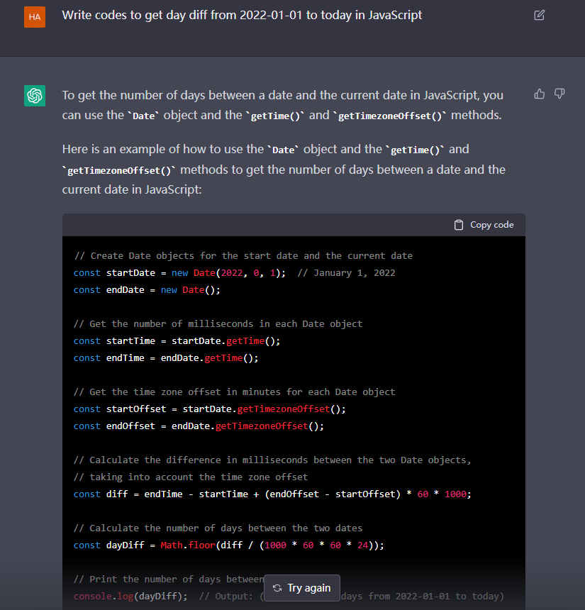Click the edit message pencil icon
This screenshot has height=610, width=585.
[539, 15]
